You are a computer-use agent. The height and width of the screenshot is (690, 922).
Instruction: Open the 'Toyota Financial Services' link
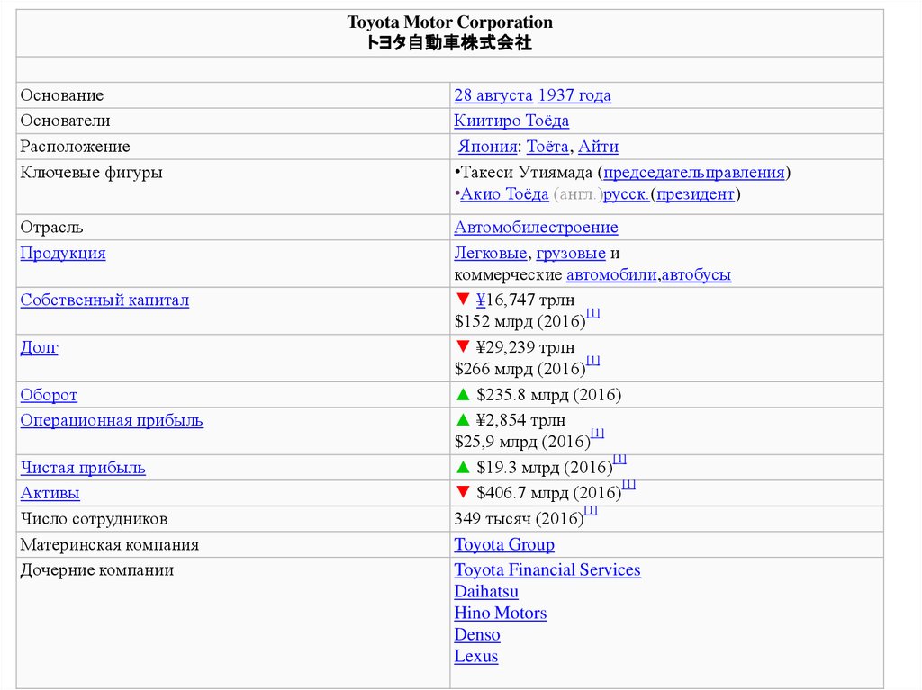coord(547,569)
